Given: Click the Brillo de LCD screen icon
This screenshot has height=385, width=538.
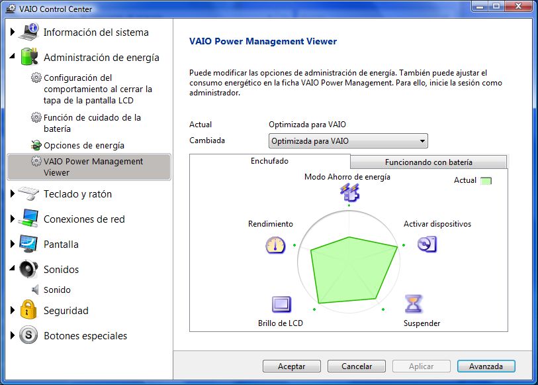Looking at the screenshot, I should coord(281,304).
